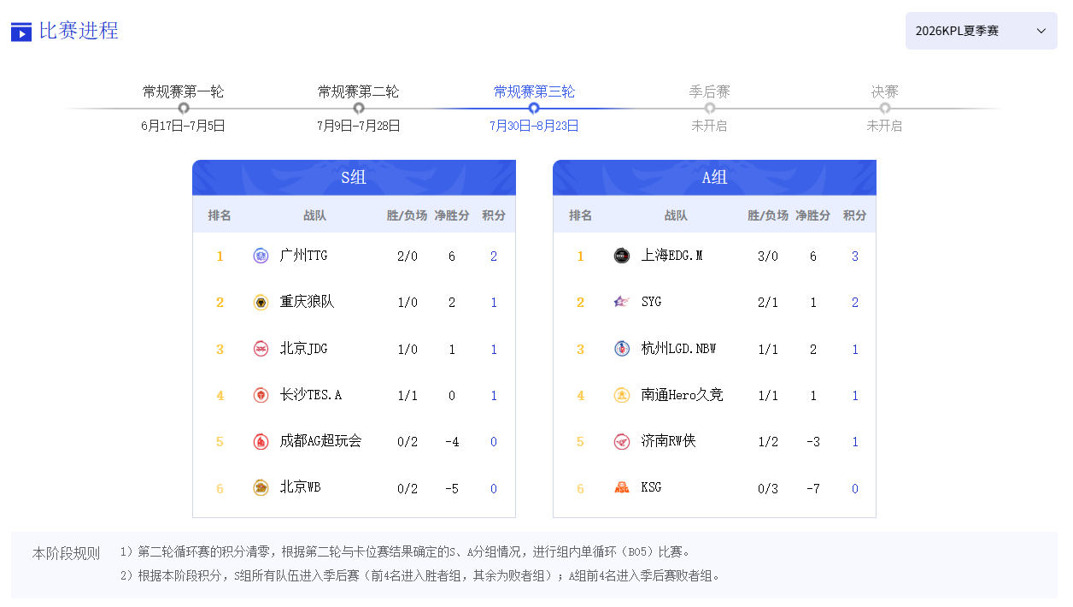
Task: Open the 北京JDG team name
Action: 304,349
